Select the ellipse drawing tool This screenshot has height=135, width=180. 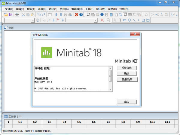(129, 20)
